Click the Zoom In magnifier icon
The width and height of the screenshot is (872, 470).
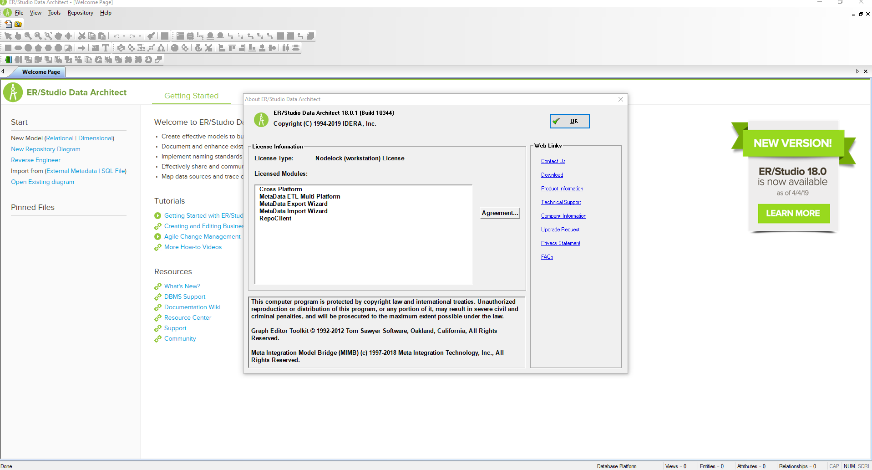pyautogui.click(x=28, y=36)
